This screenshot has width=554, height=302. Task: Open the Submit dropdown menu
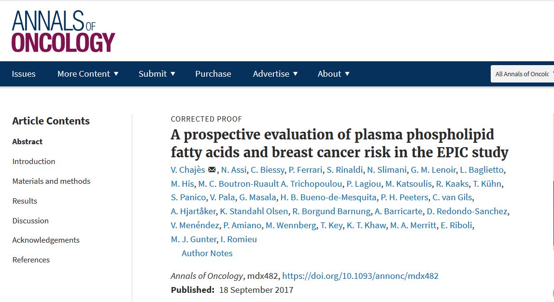[x=156, y=74]
